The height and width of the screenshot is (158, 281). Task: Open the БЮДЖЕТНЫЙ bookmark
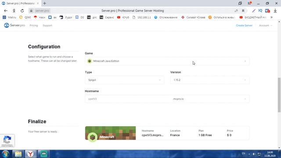(253, 18)
